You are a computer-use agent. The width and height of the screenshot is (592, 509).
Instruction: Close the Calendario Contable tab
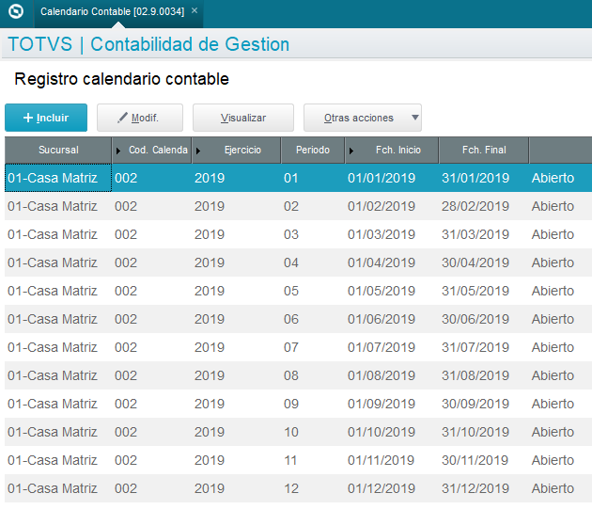[195, 11]
